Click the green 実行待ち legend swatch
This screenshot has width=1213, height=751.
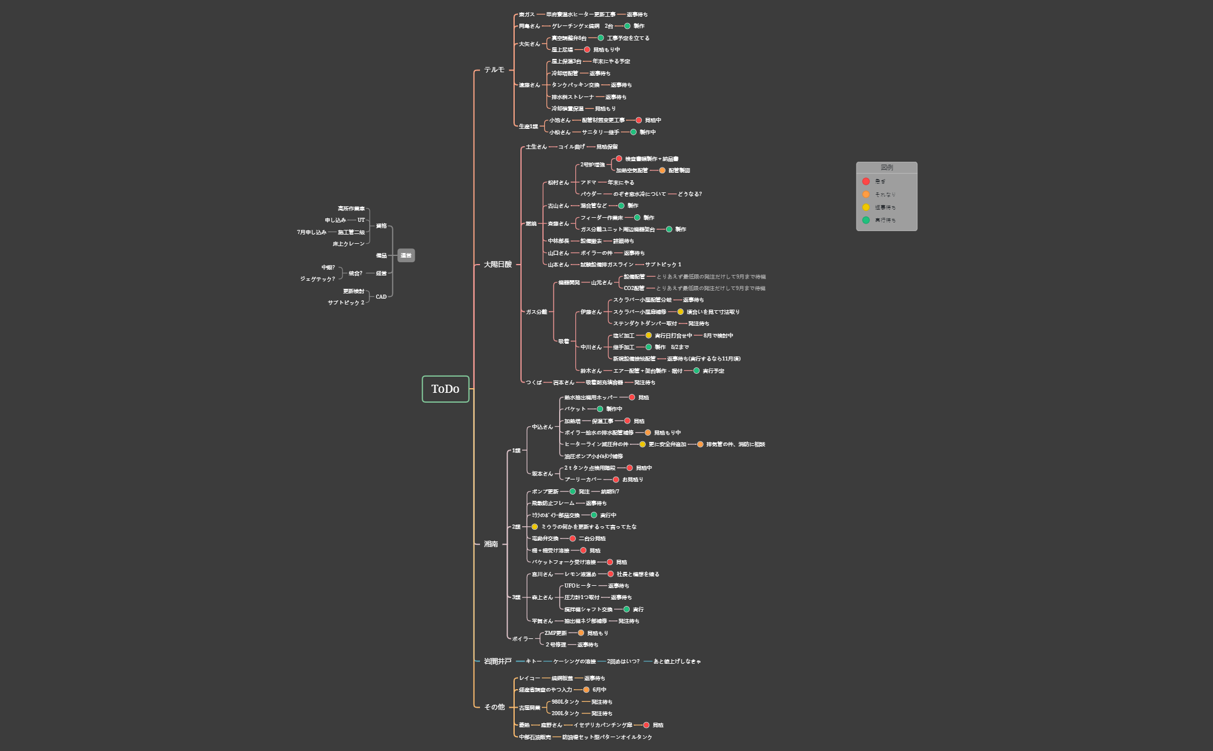click(x=866, y=220)
